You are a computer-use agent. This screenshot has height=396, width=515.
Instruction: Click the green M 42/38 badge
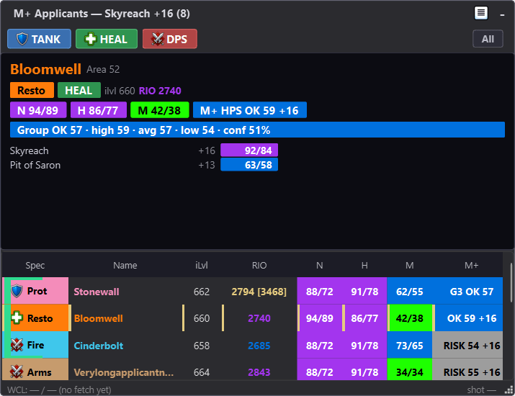coord(160,110)
